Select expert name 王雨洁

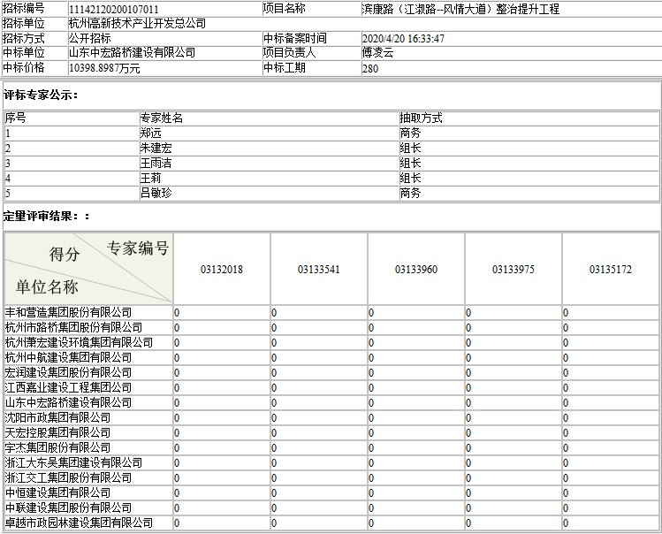[156, 163]
